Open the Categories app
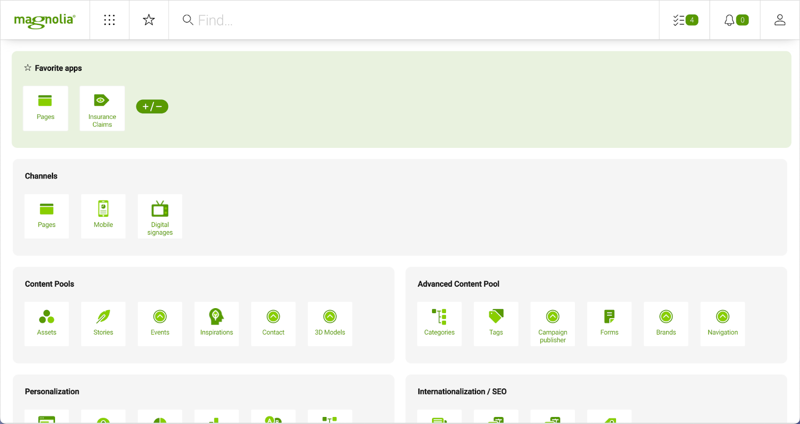 click(x=439, y=324)
